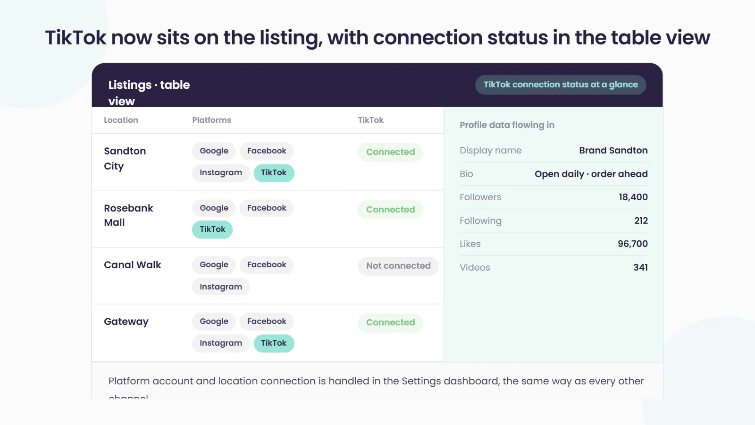This screenshot has width=755, height=425.
Task: Click the Not connected status for Canal Walk
Action: (398, 266)
